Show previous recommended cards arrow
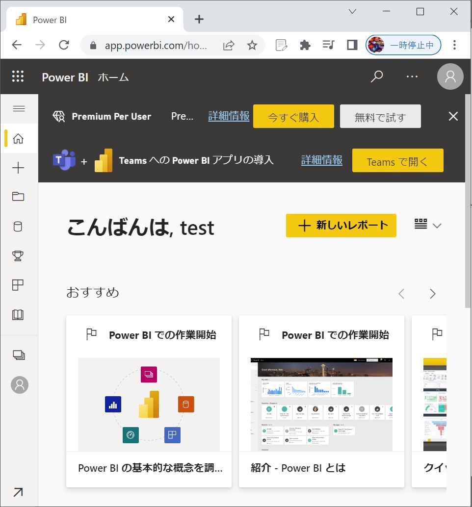 click(x=401, y=294)
